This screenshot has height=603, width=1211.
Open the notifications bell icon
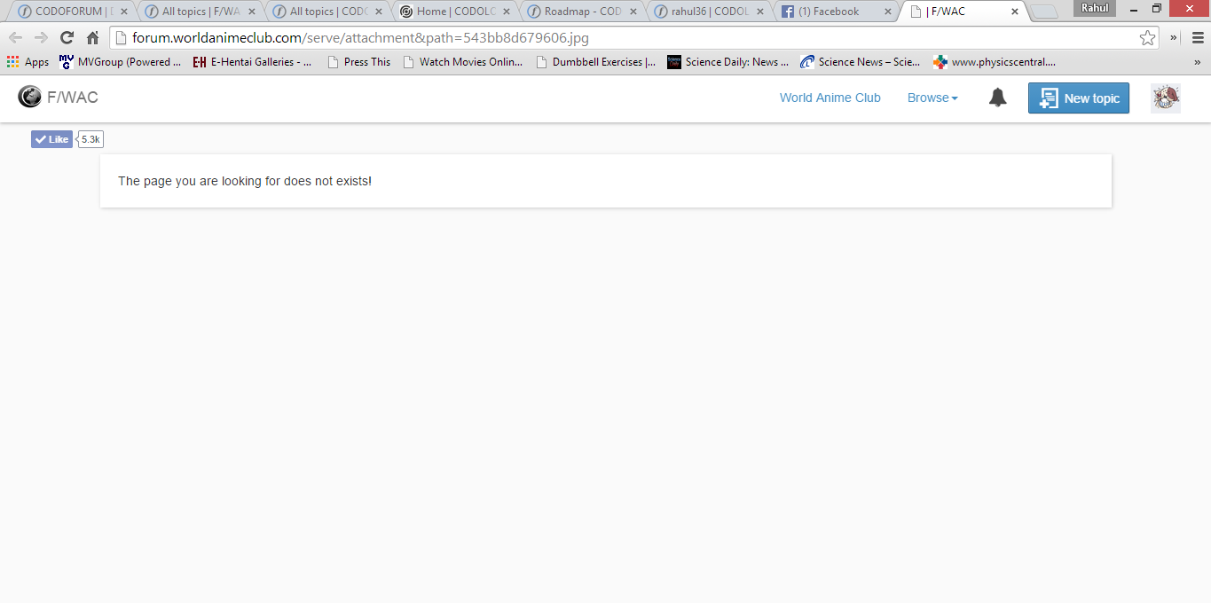pos(998,98)
